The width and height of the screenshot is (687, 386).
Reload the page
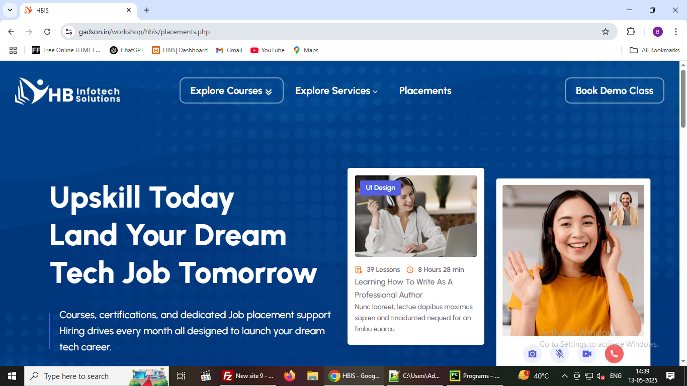[x=47, y=32]
